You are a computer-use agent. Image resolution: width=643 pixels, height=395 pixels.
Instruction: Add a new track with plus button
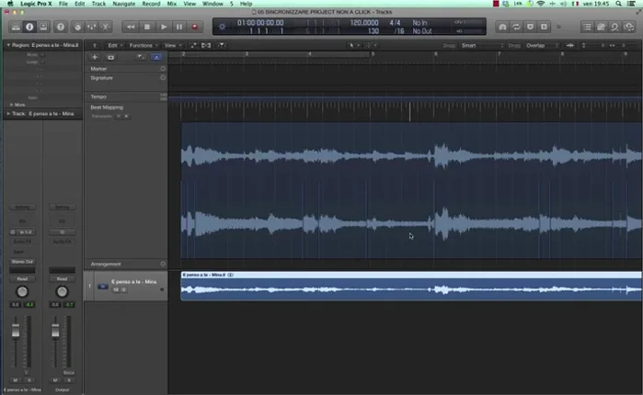click(95, 57)
